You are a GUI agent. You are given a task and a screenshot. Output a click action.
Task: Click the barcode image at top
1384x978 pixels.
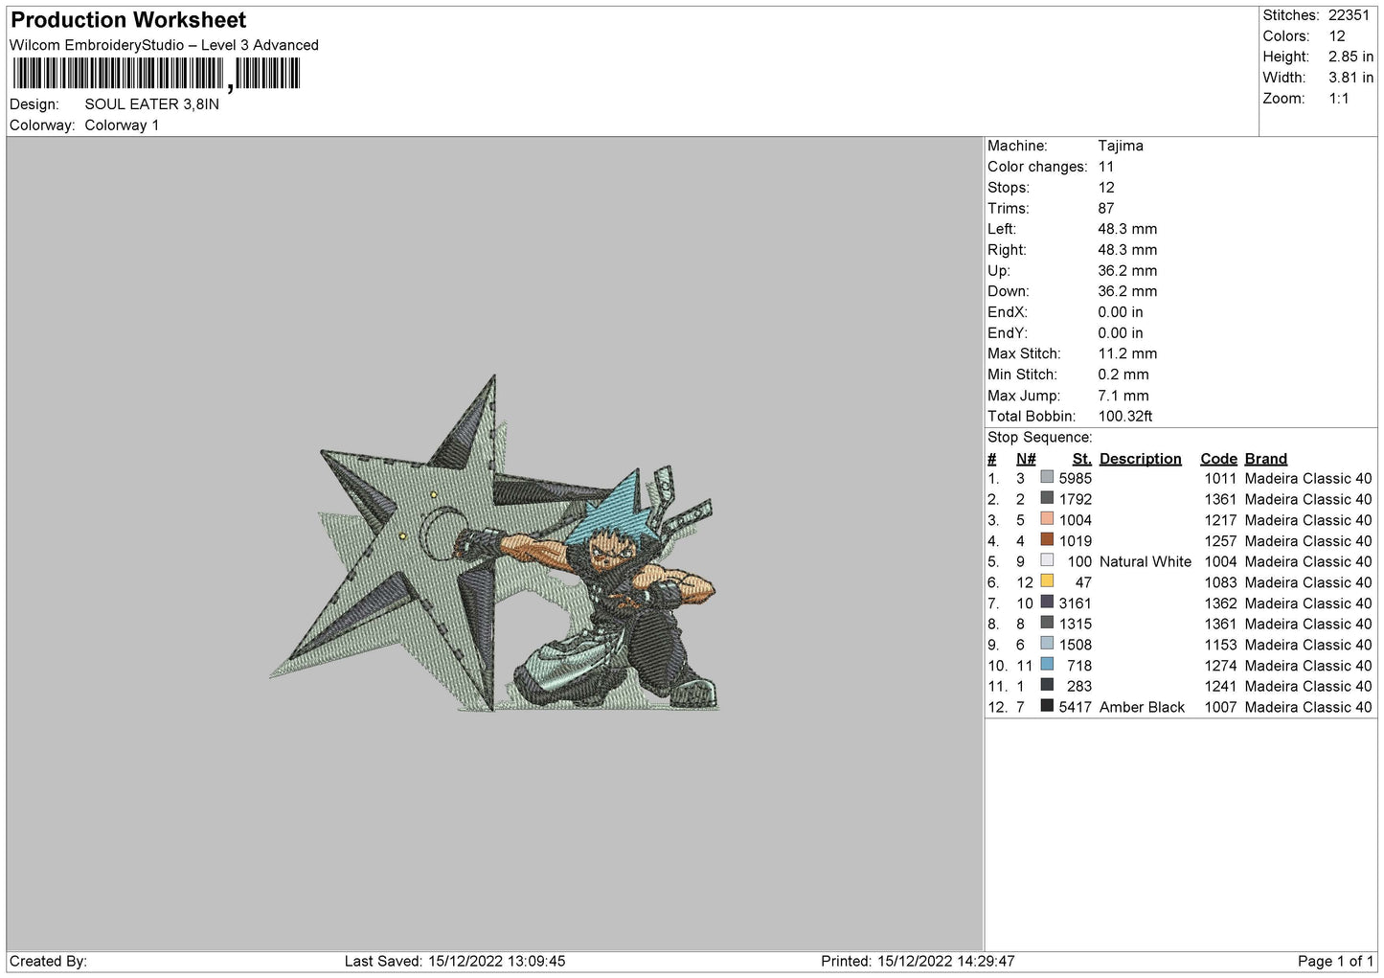(156, 74)
